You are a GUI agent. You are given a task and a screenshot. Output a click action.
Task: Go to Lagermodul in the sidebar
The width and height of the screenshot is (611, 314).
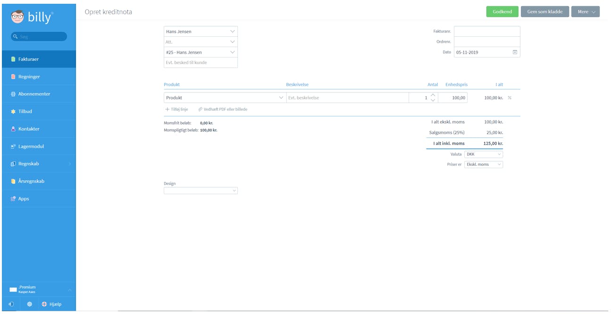pyautogui.click(x=39, y=146)
